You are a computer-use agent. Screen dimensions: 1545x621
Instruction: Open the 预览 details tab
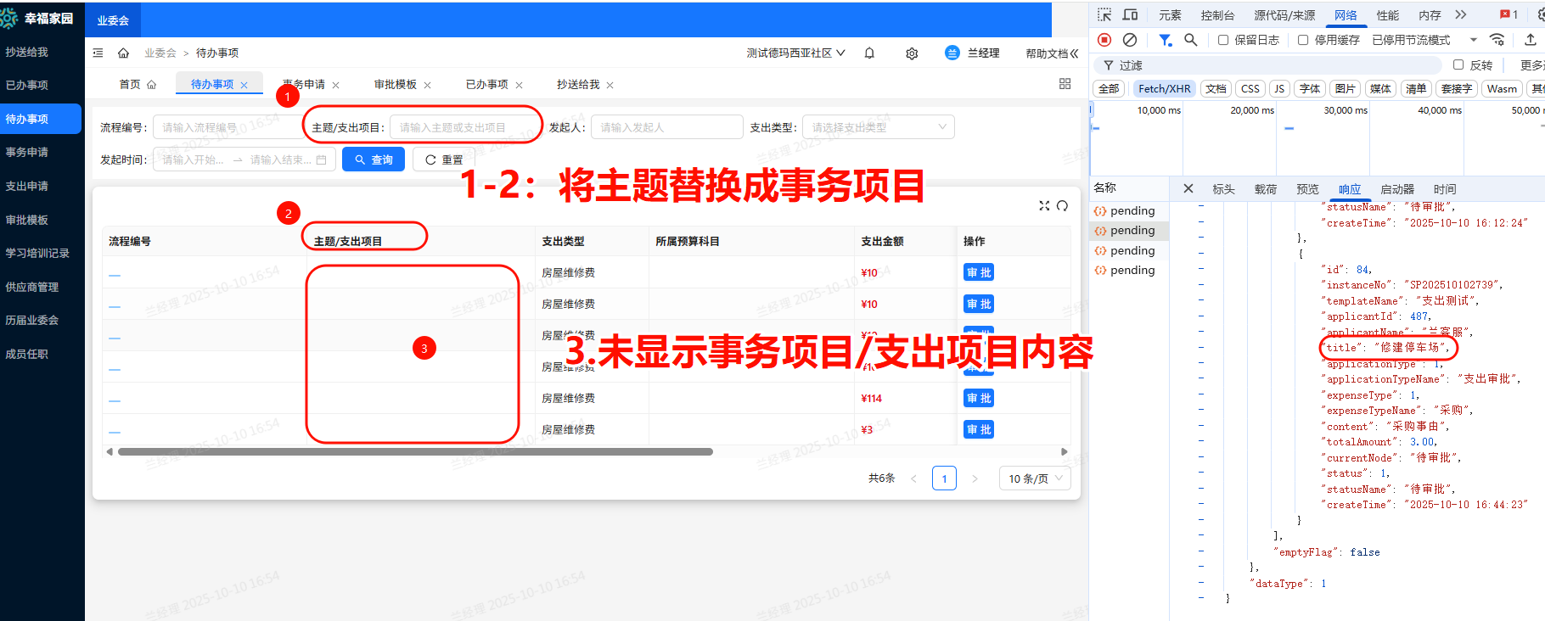coord(1307,188)
